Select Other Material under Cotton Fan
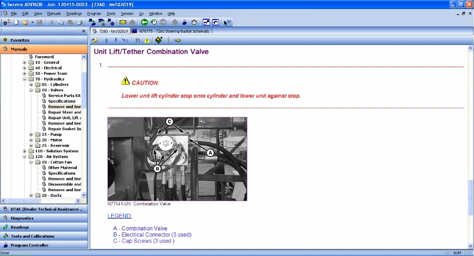This screenshot has width=474, height=256. click(x=63, y=168)
